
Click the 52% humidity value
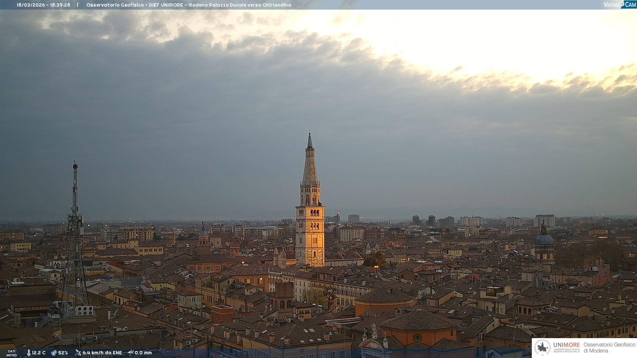pyautogui.click(x=63, y=353)
